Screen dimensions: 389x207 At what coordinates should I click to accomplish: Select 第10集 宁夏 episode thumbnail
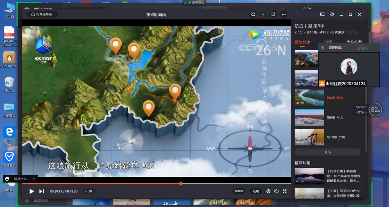(x=309, y=137)
